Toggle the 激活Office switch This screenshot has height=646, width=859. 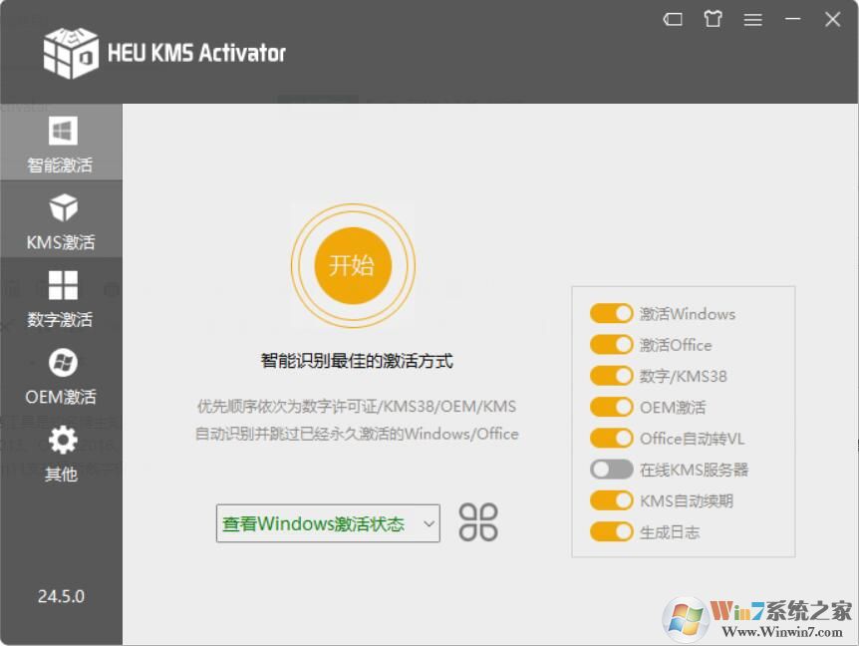(612, 345)
